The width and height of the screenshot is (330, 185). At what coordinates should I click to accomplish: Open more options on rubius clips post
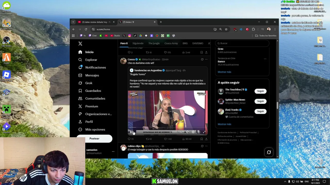[x=206, y=146]
